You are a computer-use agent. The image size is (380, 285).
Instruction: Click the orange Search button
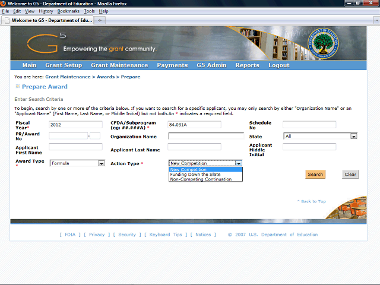pos(315,174)
